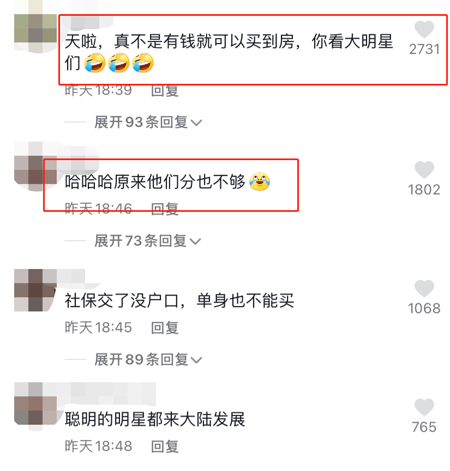This screenshot has width=450, height=471.
Task: Reply to the 18:48 comment
Action: click(x=165, y=446)
